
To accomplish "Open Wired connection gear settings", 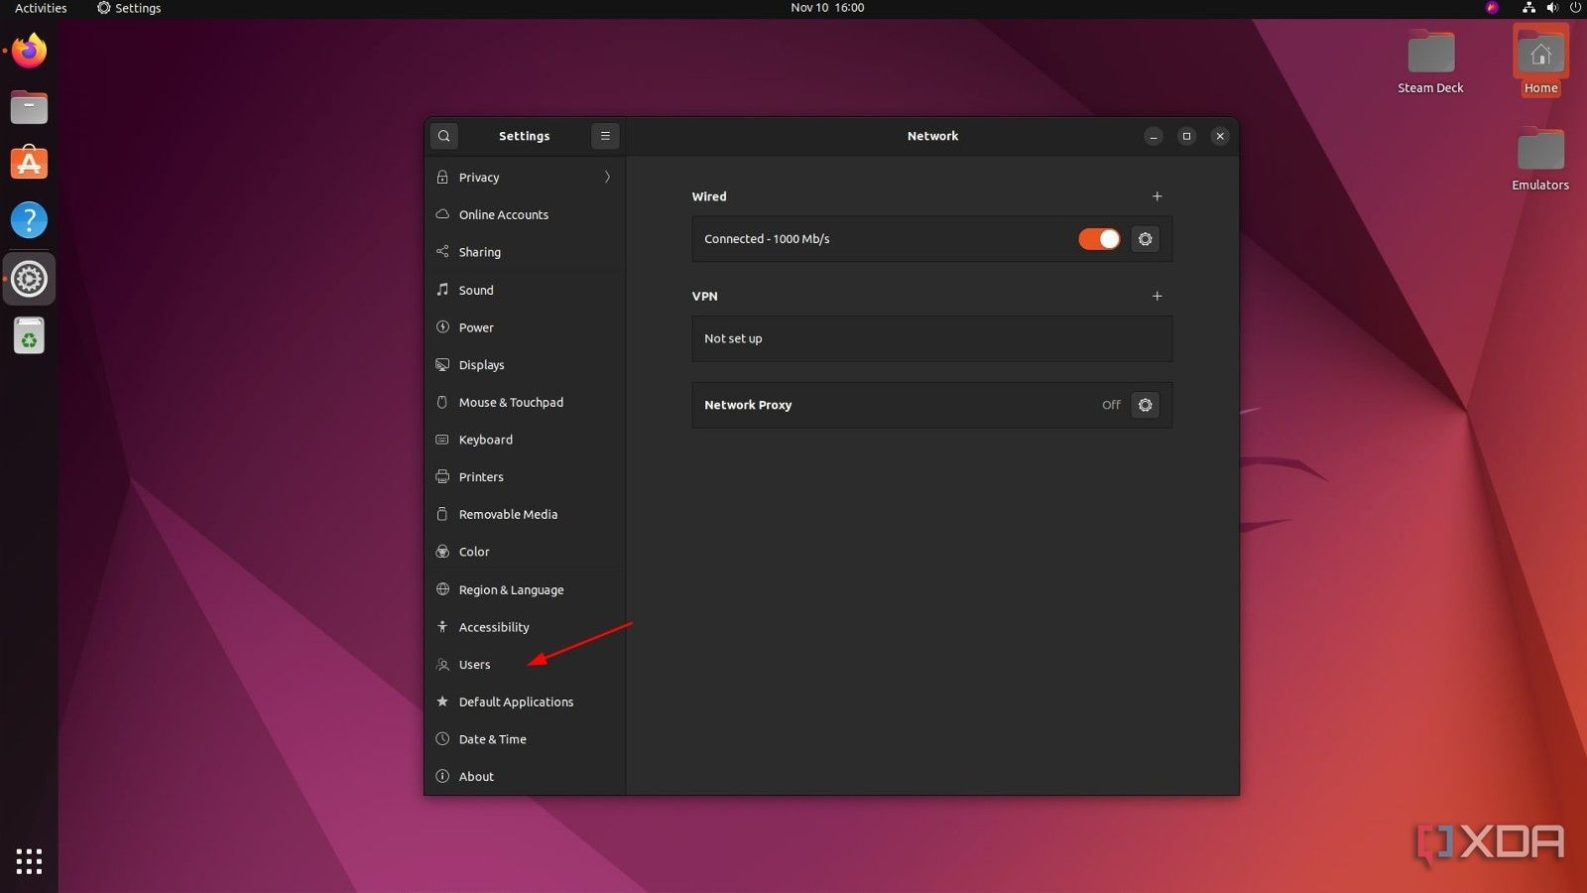I will click(x=1145, y=239).
